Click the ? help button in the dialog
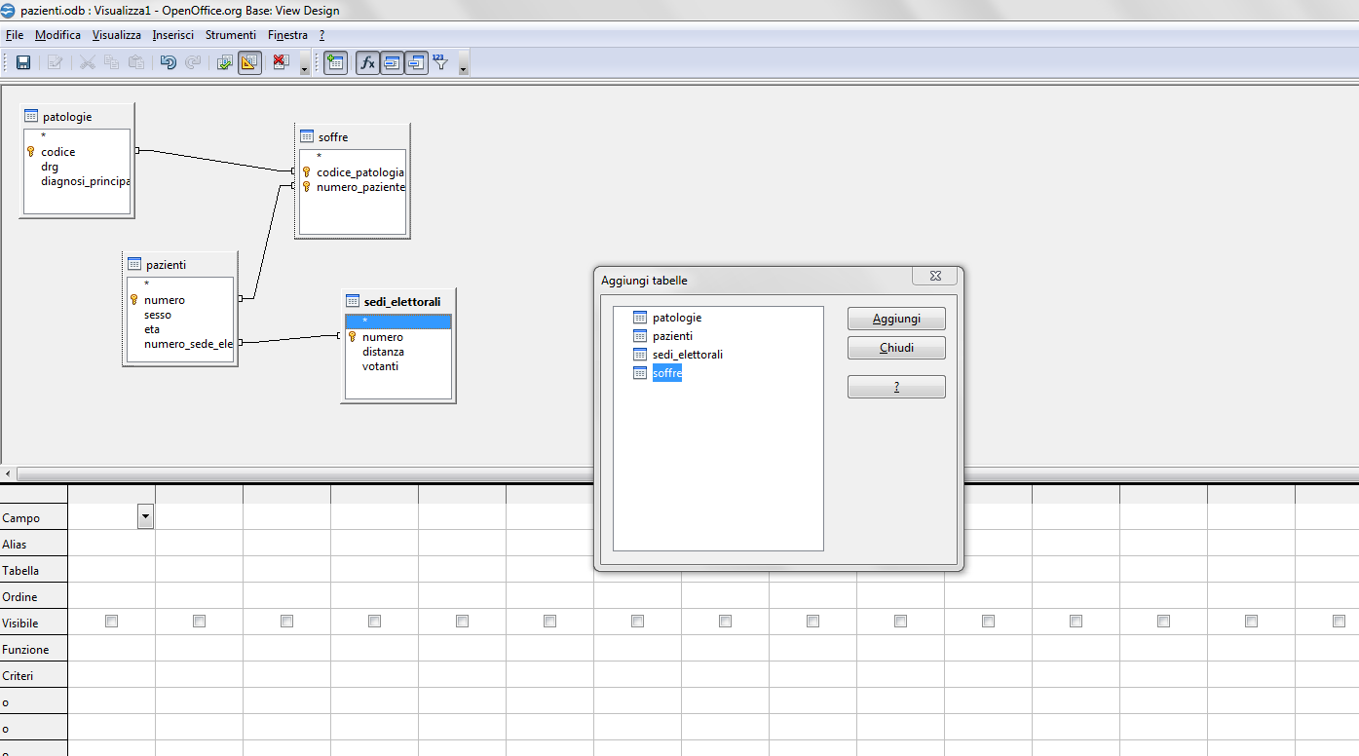 click(896, 387)
